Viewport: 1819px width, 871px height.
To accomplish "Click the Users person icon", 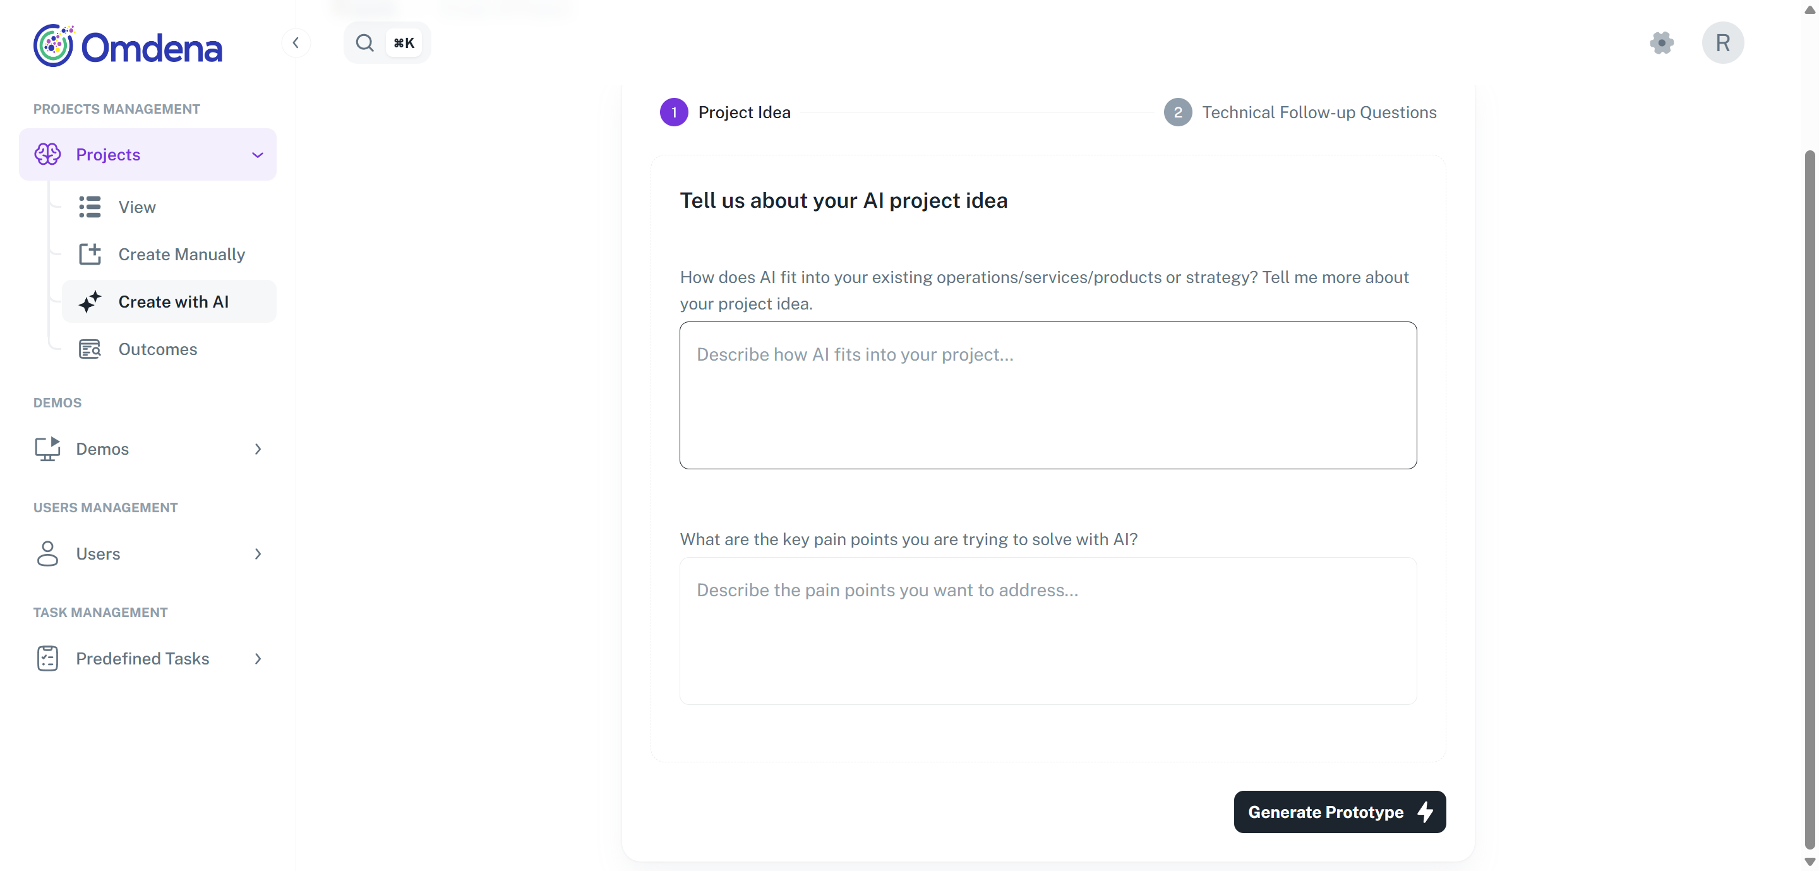I will (x=47, y=553).
